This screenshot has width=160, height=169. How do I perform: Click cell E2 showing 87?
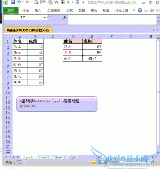coord(92,47)
